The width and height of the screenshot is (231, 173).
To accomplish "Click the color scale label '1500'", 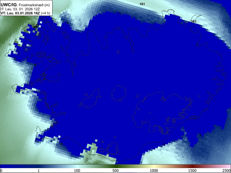I will [192, 171].
